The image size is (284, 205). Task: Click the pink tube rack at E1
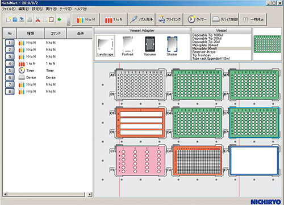pyautogui.click(x=140, y=161)
